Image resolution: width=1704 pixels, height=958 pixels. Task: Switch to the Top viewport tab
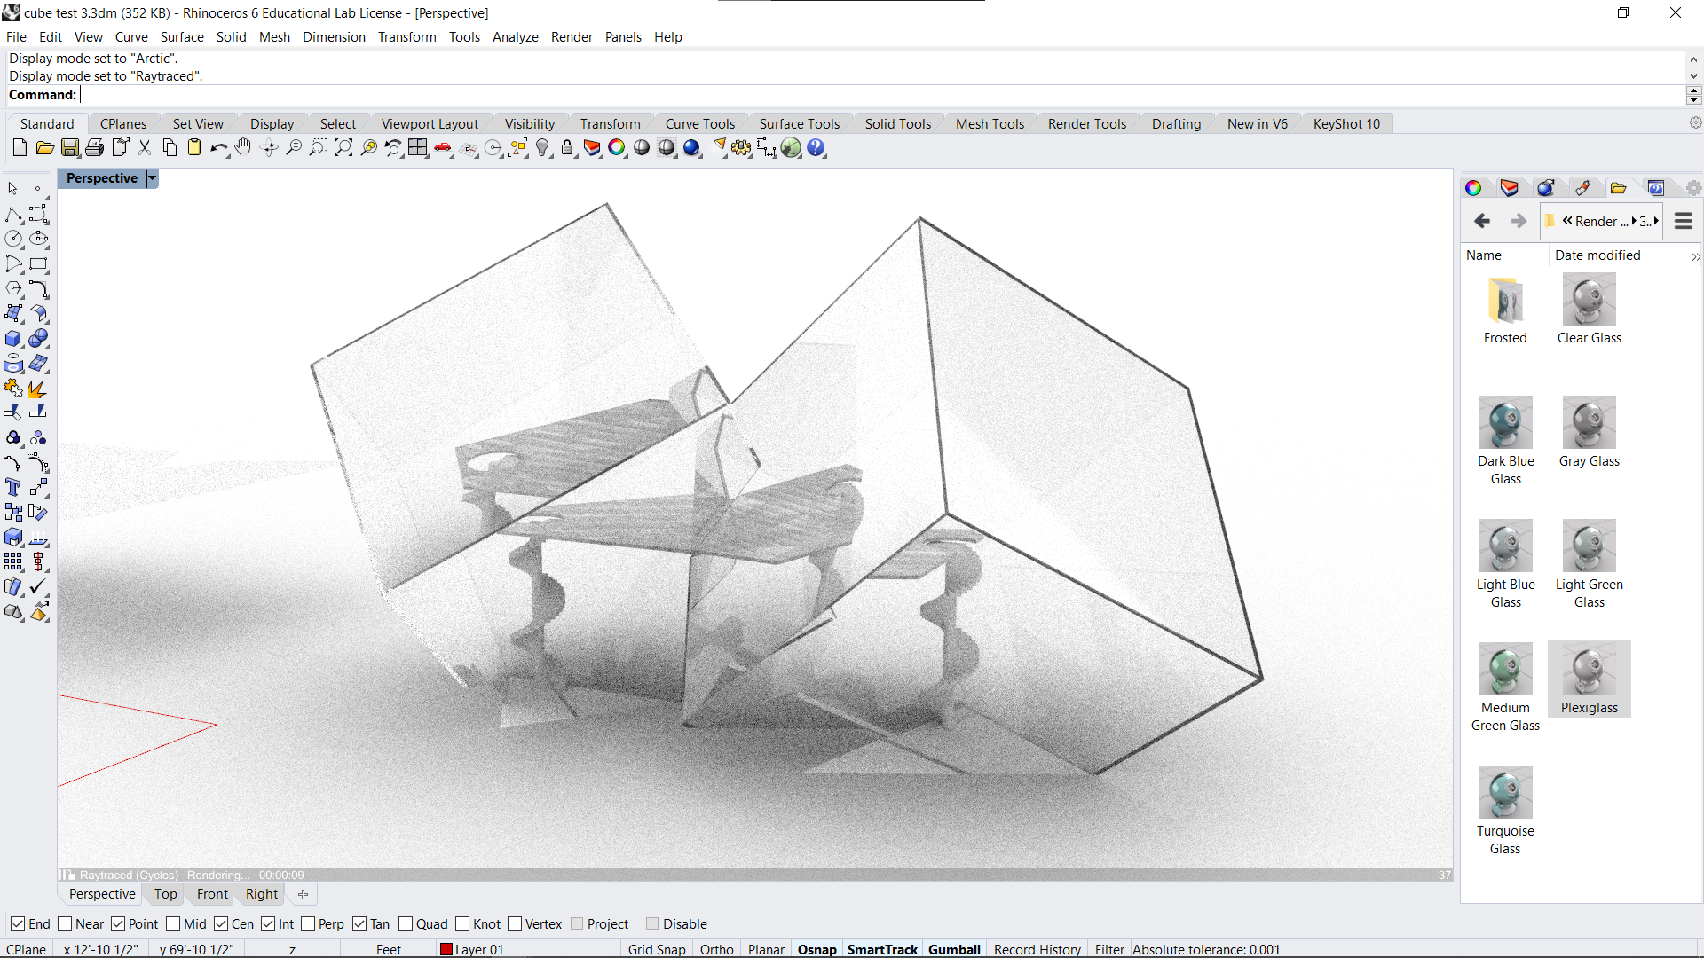165,894
